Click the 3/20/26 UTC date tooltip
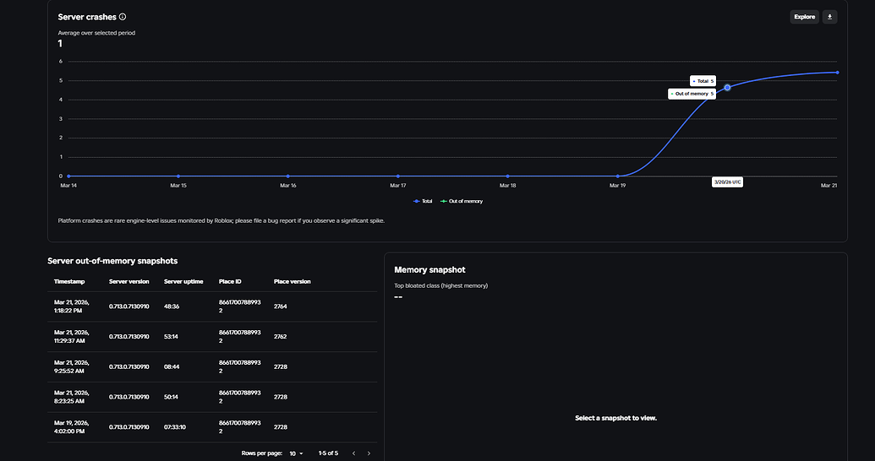Screen dimensions: 875x461 [727, 182]
